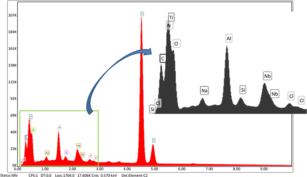
Task: Select the N label in the gray inset spectrum
Action: (169, 25)
